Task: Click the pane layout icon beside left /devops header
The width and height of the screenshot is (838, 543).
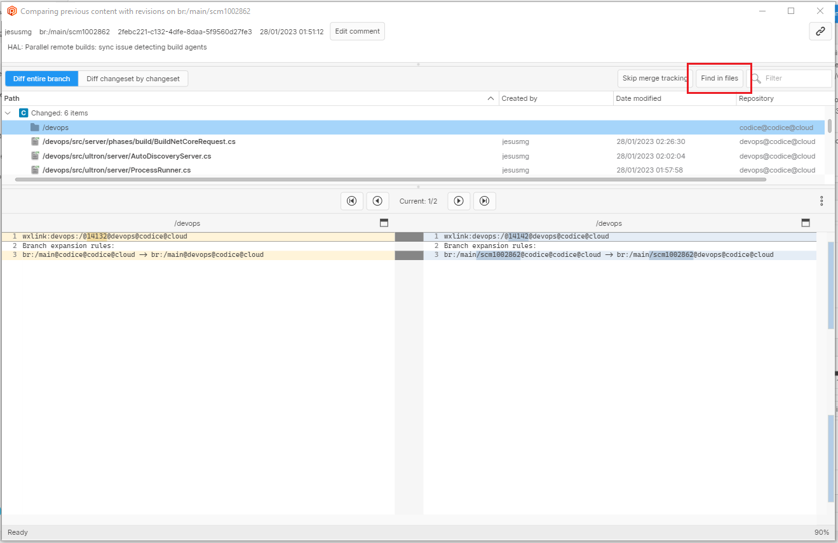Action: [383, 223]
